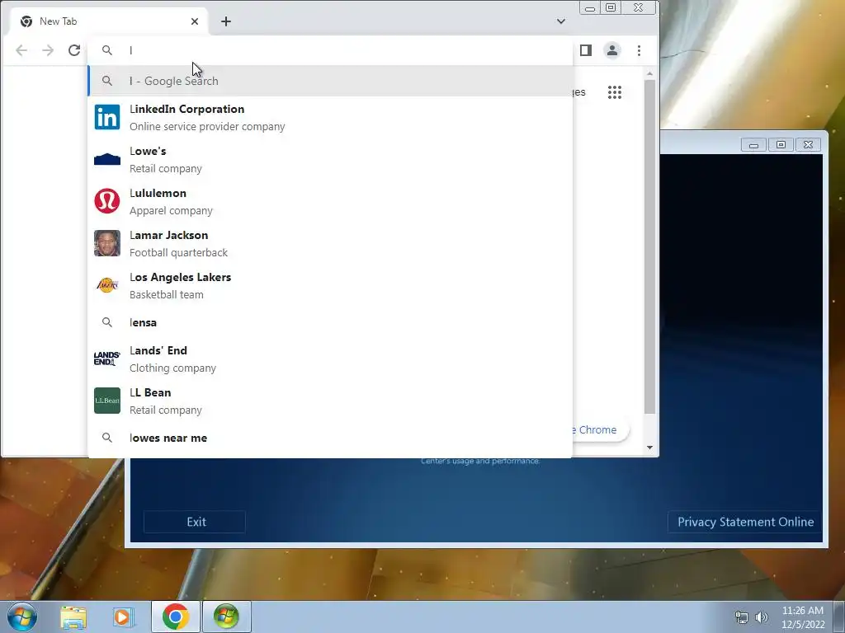
Task: Click the magnifier icon beside 'lowes near me'
Action: click(106, 438)
